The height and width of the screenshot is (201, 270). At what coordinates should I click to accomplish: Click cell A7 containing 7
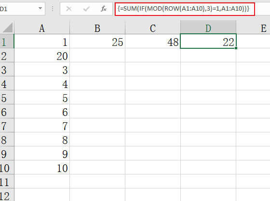click(x=42, y=125)
